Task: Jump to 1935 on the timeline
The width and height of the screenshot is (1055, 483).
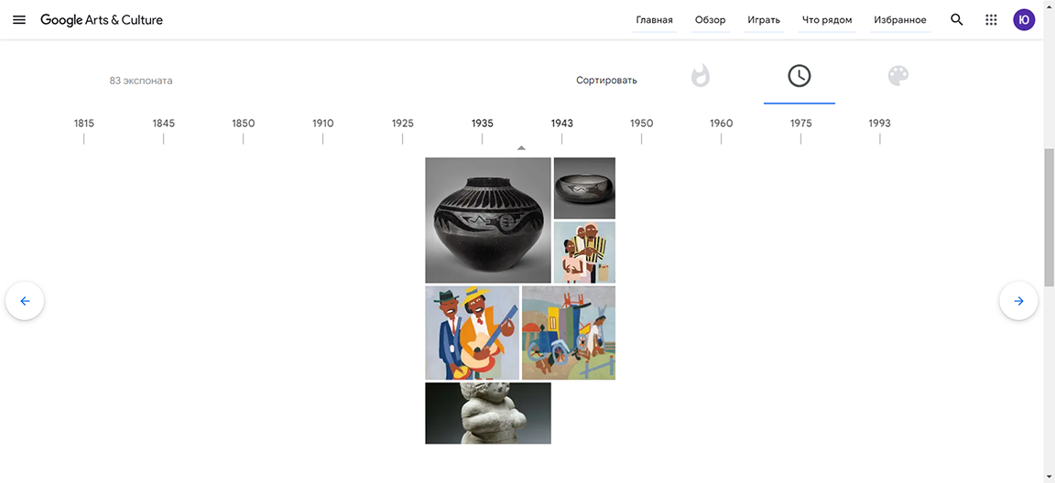Action: pyautogui.click(x=483, y=123)
